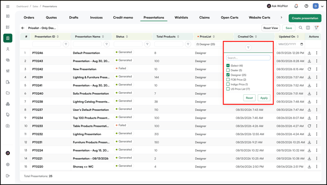Open the column chooser icon
This screenshot has height=185, width=327.
click(x=308, y=27)
